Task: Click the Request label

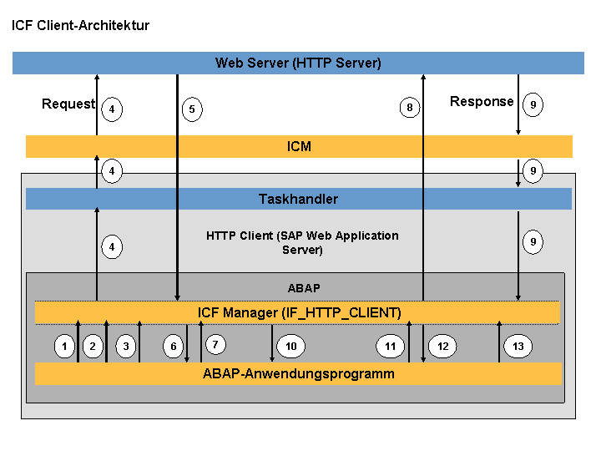Action: 68,104
